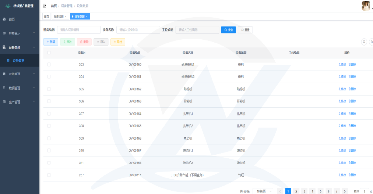Check the row checkbox for device 307
The image size is (373, 194).
pos(49,114)
